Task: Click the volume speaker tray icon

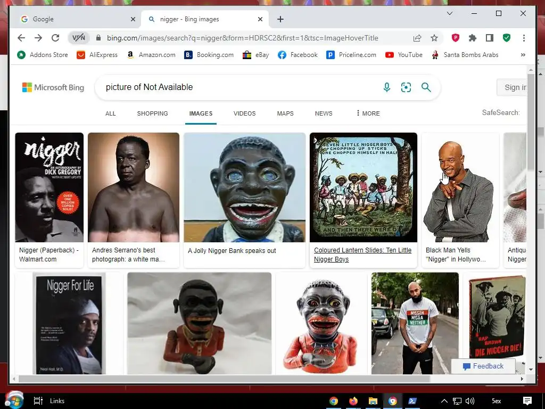Action: [469, 401]
